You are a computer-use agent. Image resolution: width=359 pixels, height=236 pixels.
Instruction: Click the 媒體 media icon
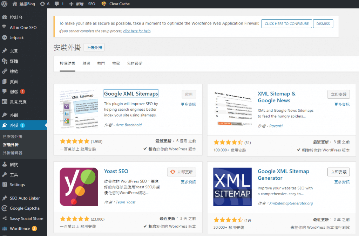(x=5, y=61)
